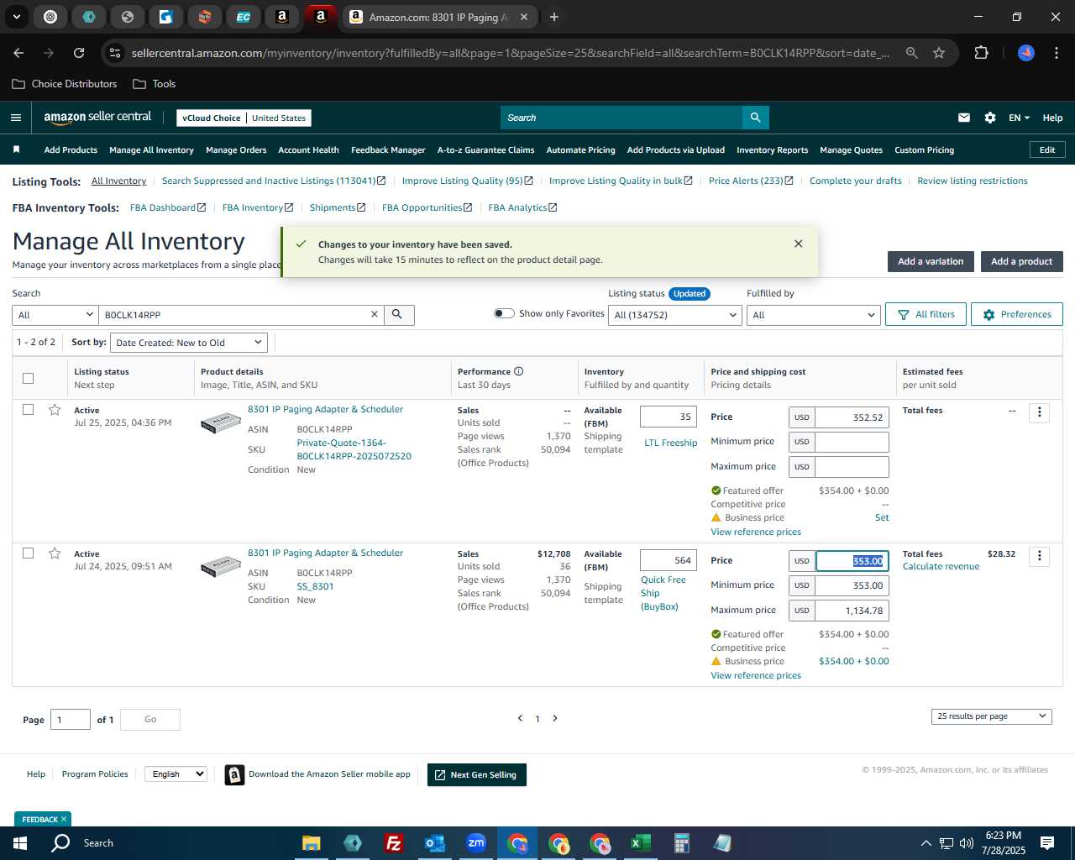The image size is (1075, 860).
Task: Bookmark this page star icon
Action: [939, 53]
